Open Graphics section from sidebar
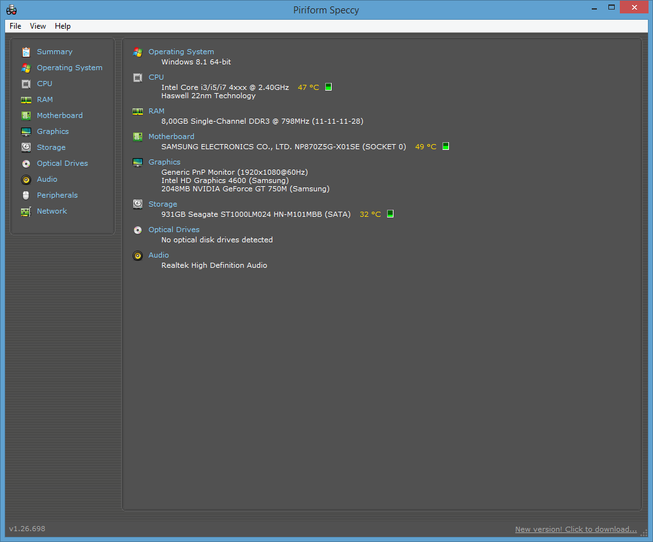 [x=53, y=131]
